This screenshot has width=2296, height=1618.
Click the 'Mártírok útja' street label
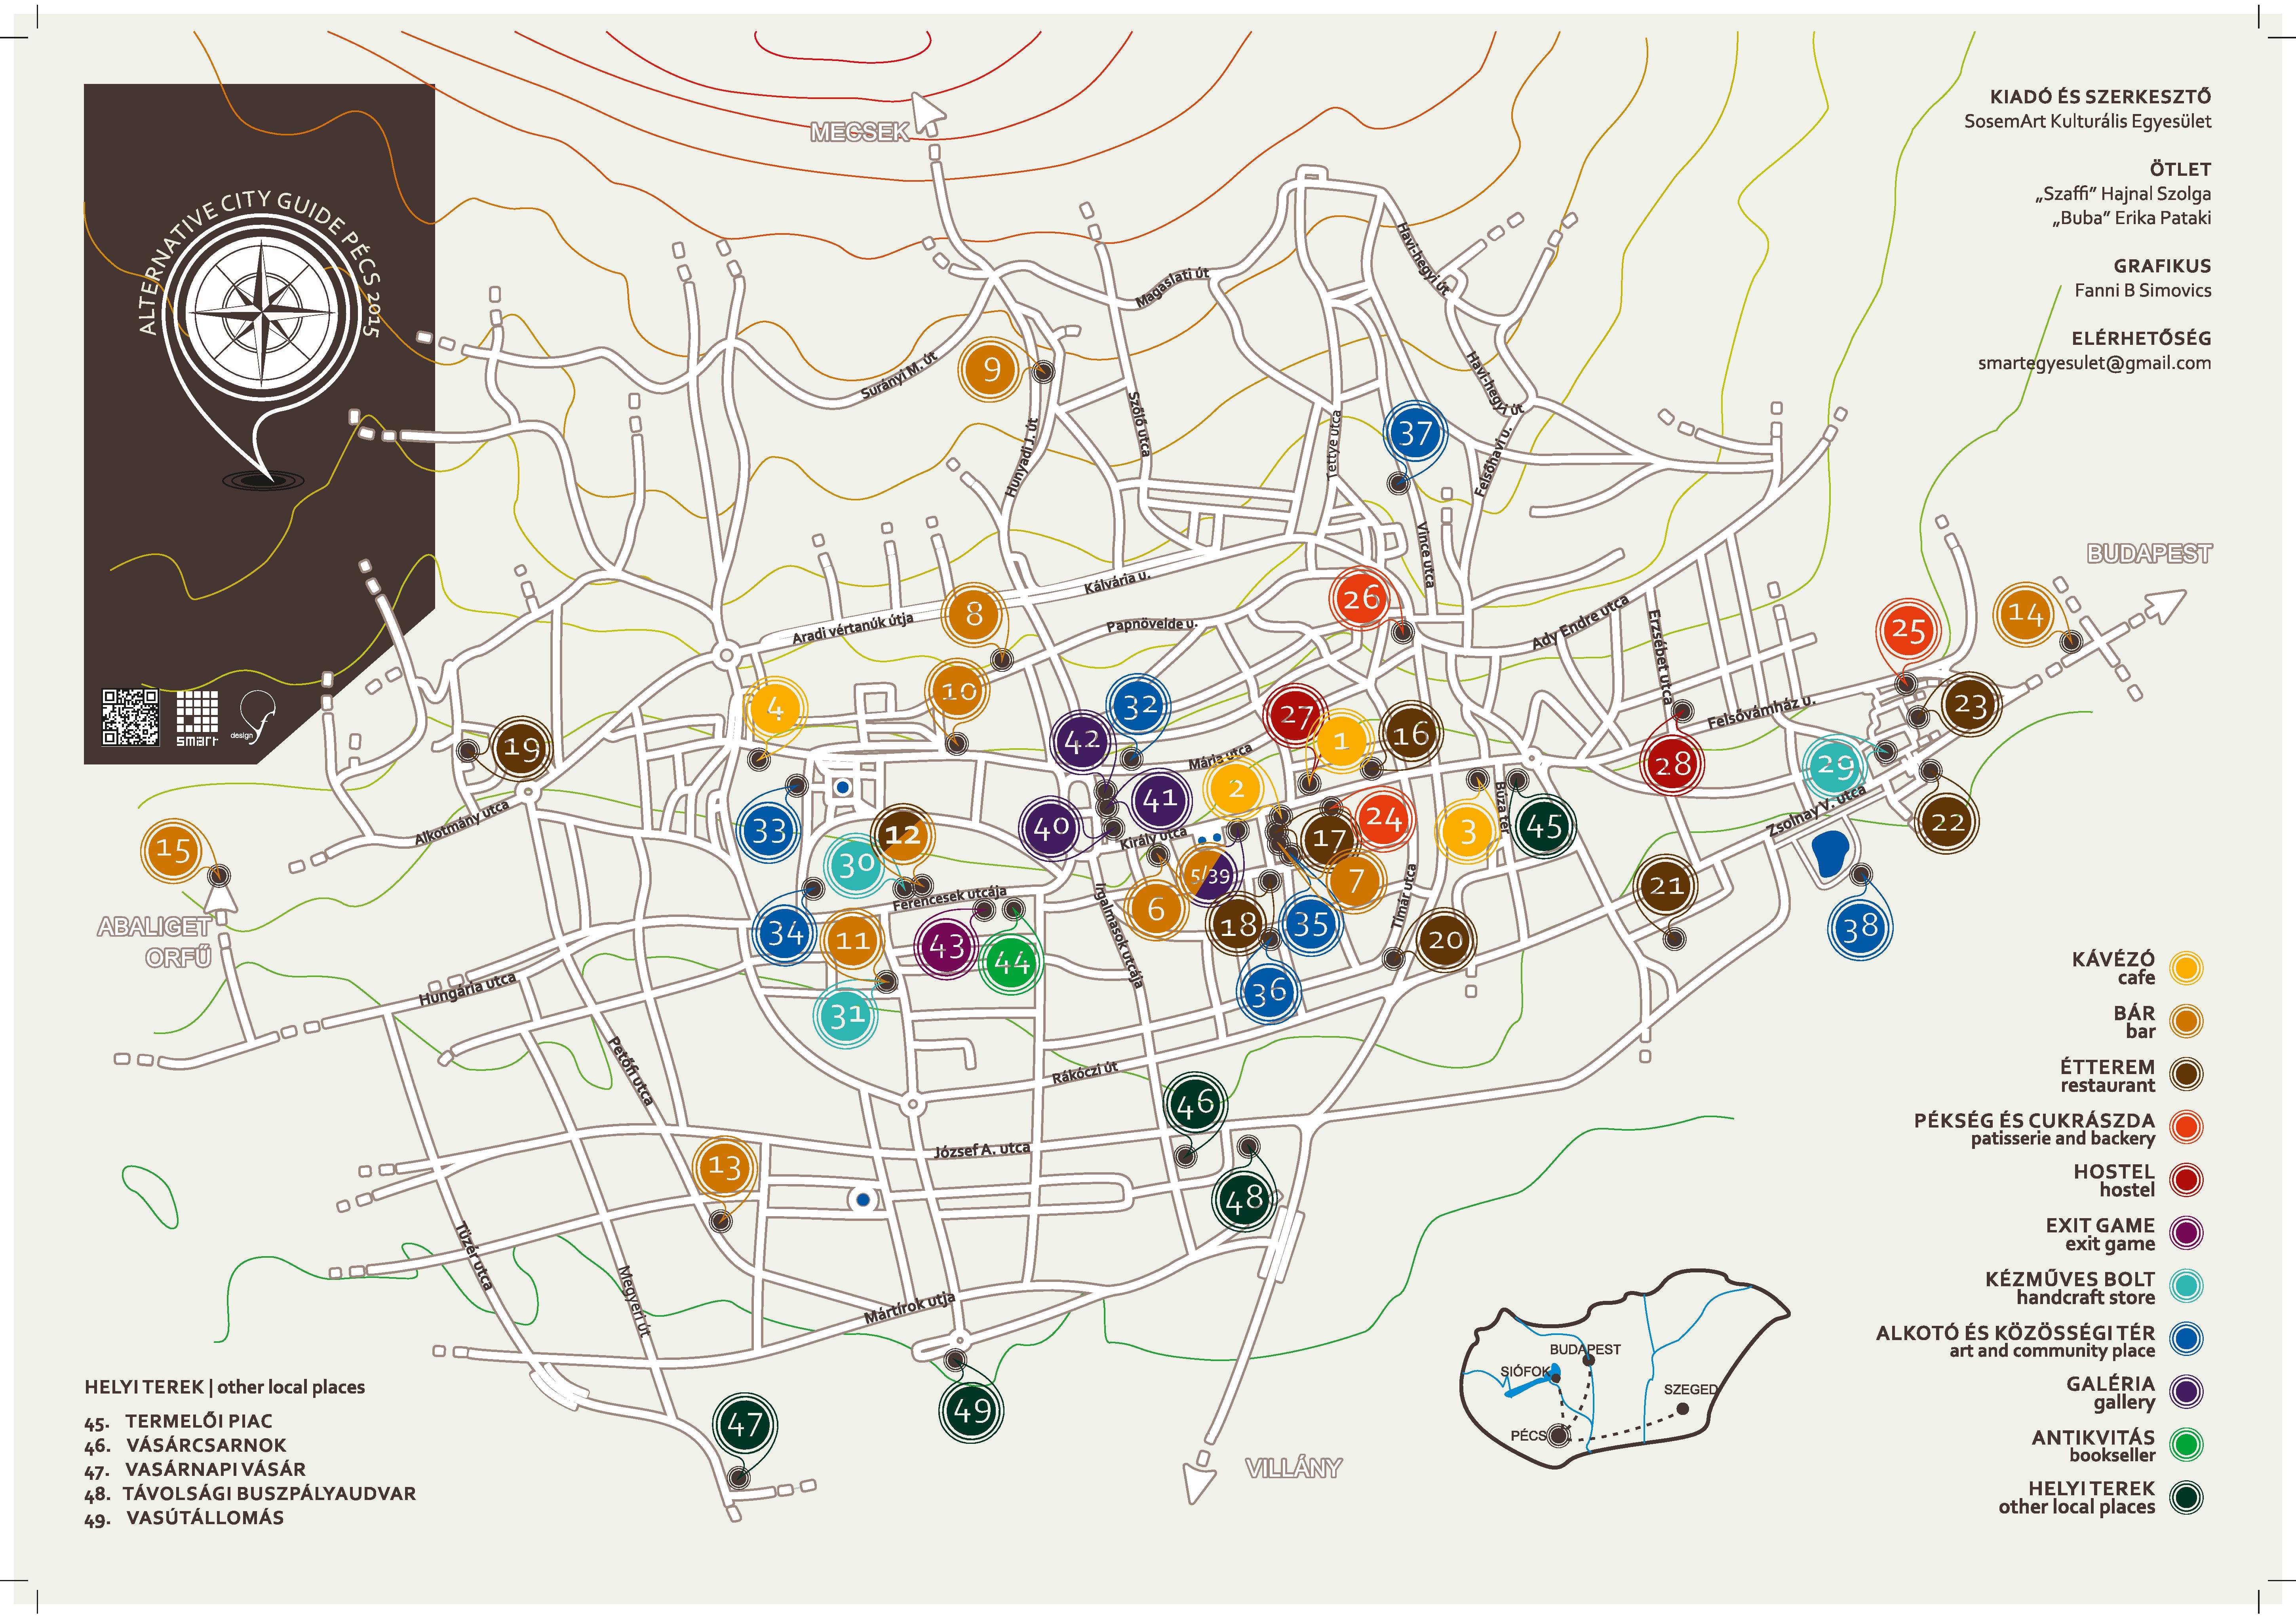909,1308
